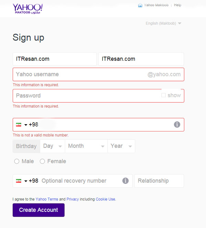
Task: Click the Create Account button
Action: (x=38, y=210)
